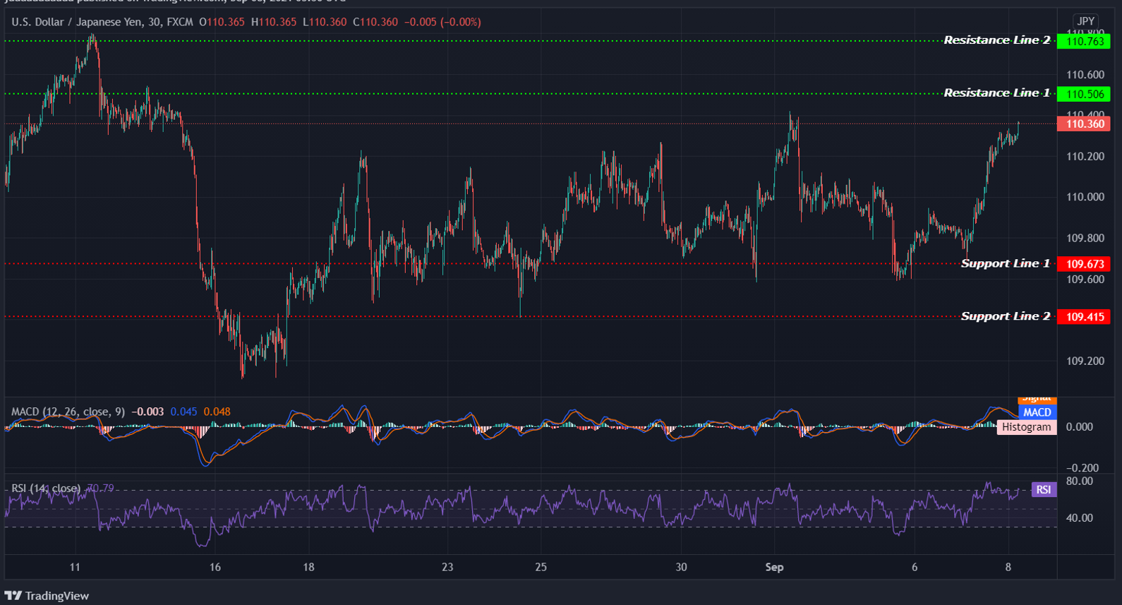The image size is (1122, 605).
Task: Click the 110.360 current price tag
Action: [1084, 124]
